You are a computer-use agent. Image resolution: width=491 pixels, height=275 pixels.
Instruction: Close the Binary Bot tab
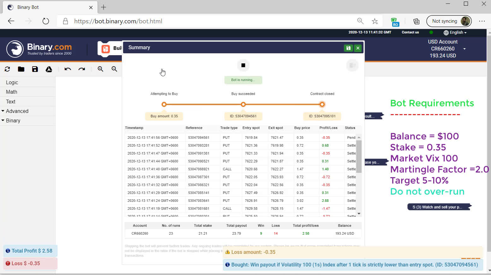tap(91, 7)
